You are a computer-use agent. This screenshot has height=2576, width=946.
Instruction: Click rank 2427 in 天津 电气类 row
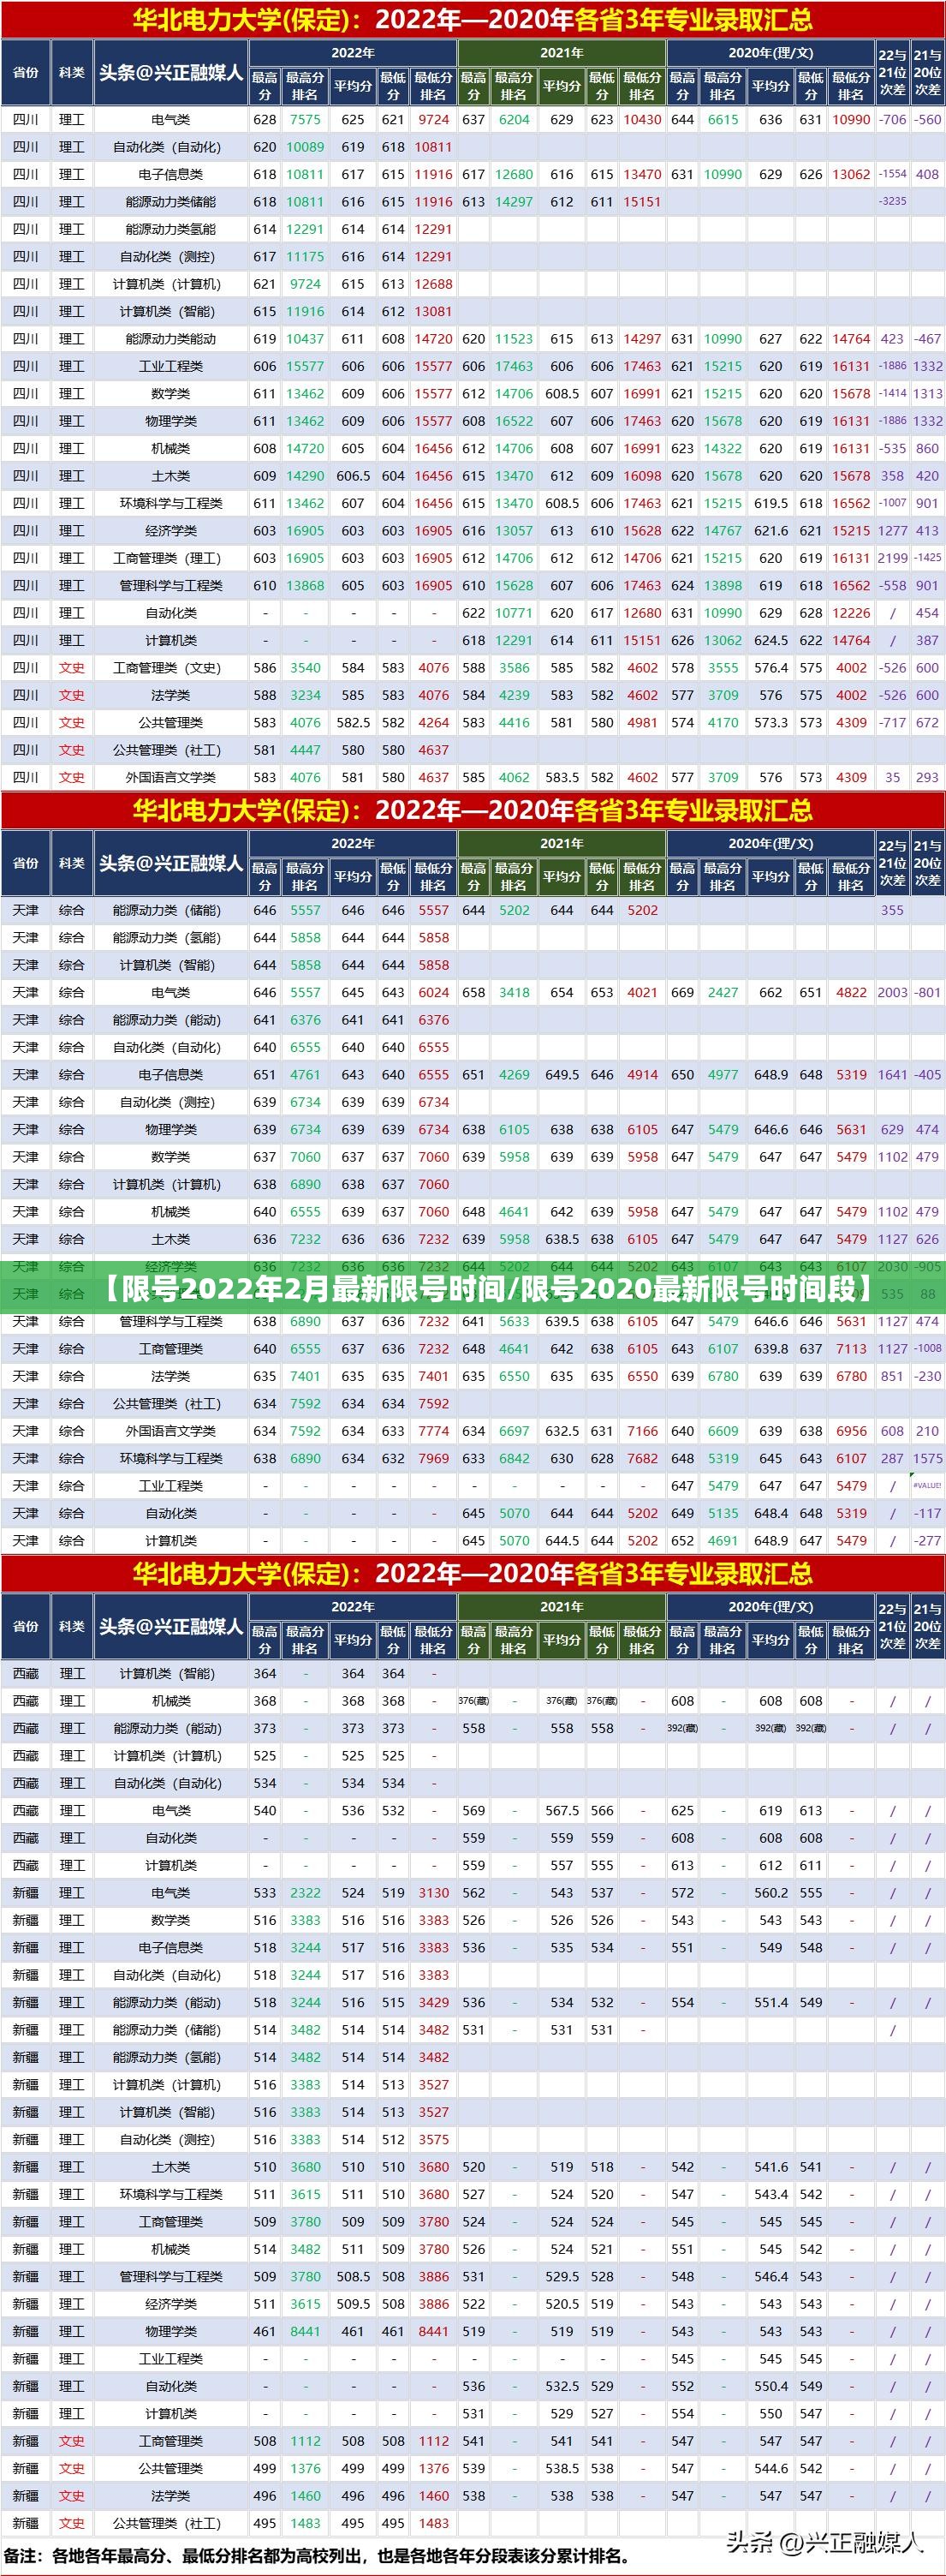(x=723, y=993)
